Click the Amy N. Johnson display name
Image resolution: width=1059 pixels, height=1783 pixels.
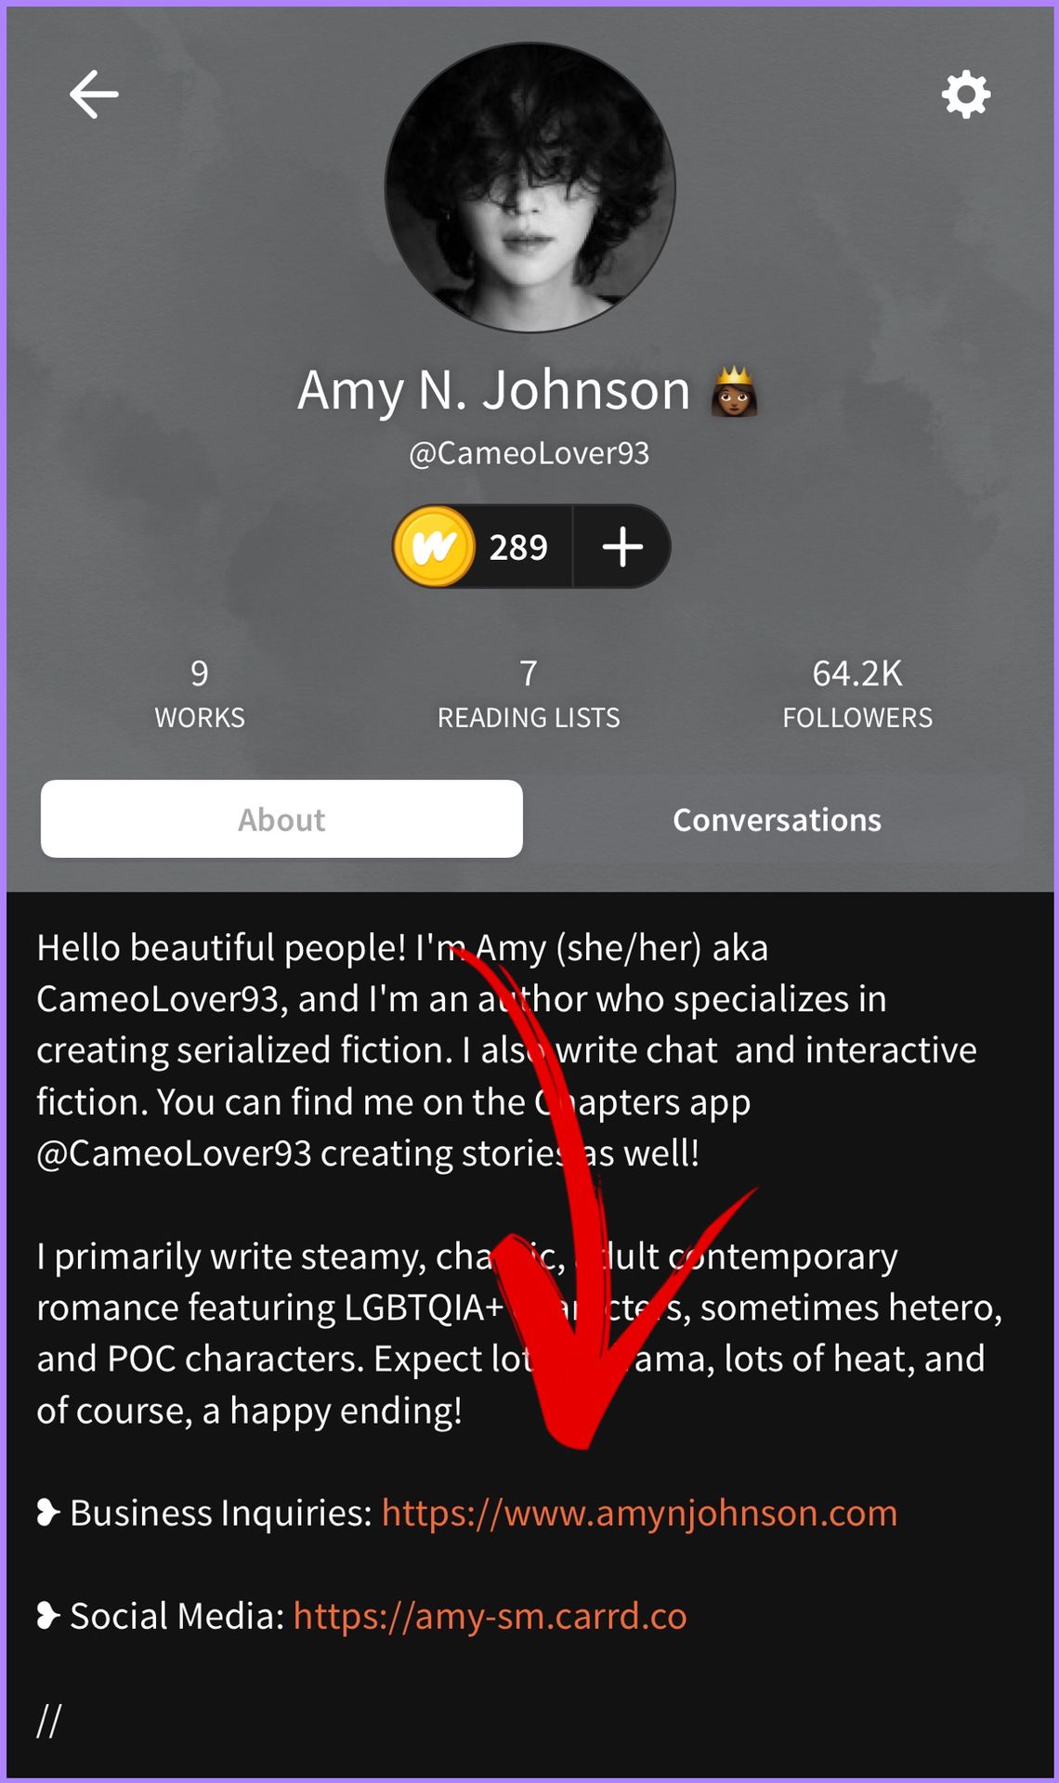coord(494,390)
